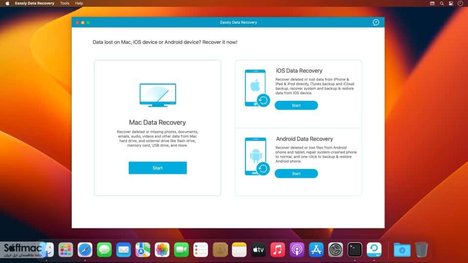This screenshot has height=263, width=468.
Task: Open Contacts from the Dock
Action: click(x=220, y=249)
